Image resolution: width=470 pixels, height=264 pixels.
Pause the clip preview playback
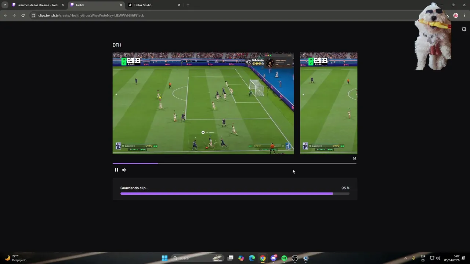[x=116, y=170]
